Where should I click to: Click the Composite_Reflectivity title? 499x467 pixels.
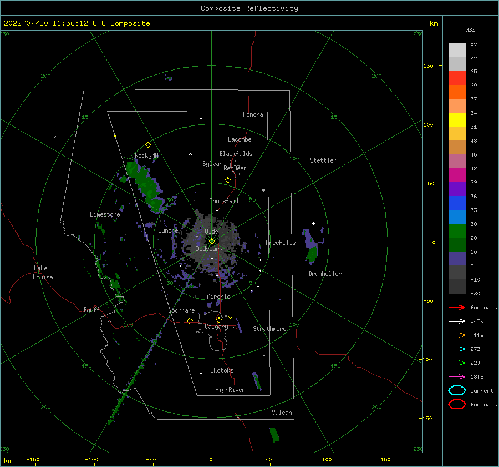[x=249, y=8]
